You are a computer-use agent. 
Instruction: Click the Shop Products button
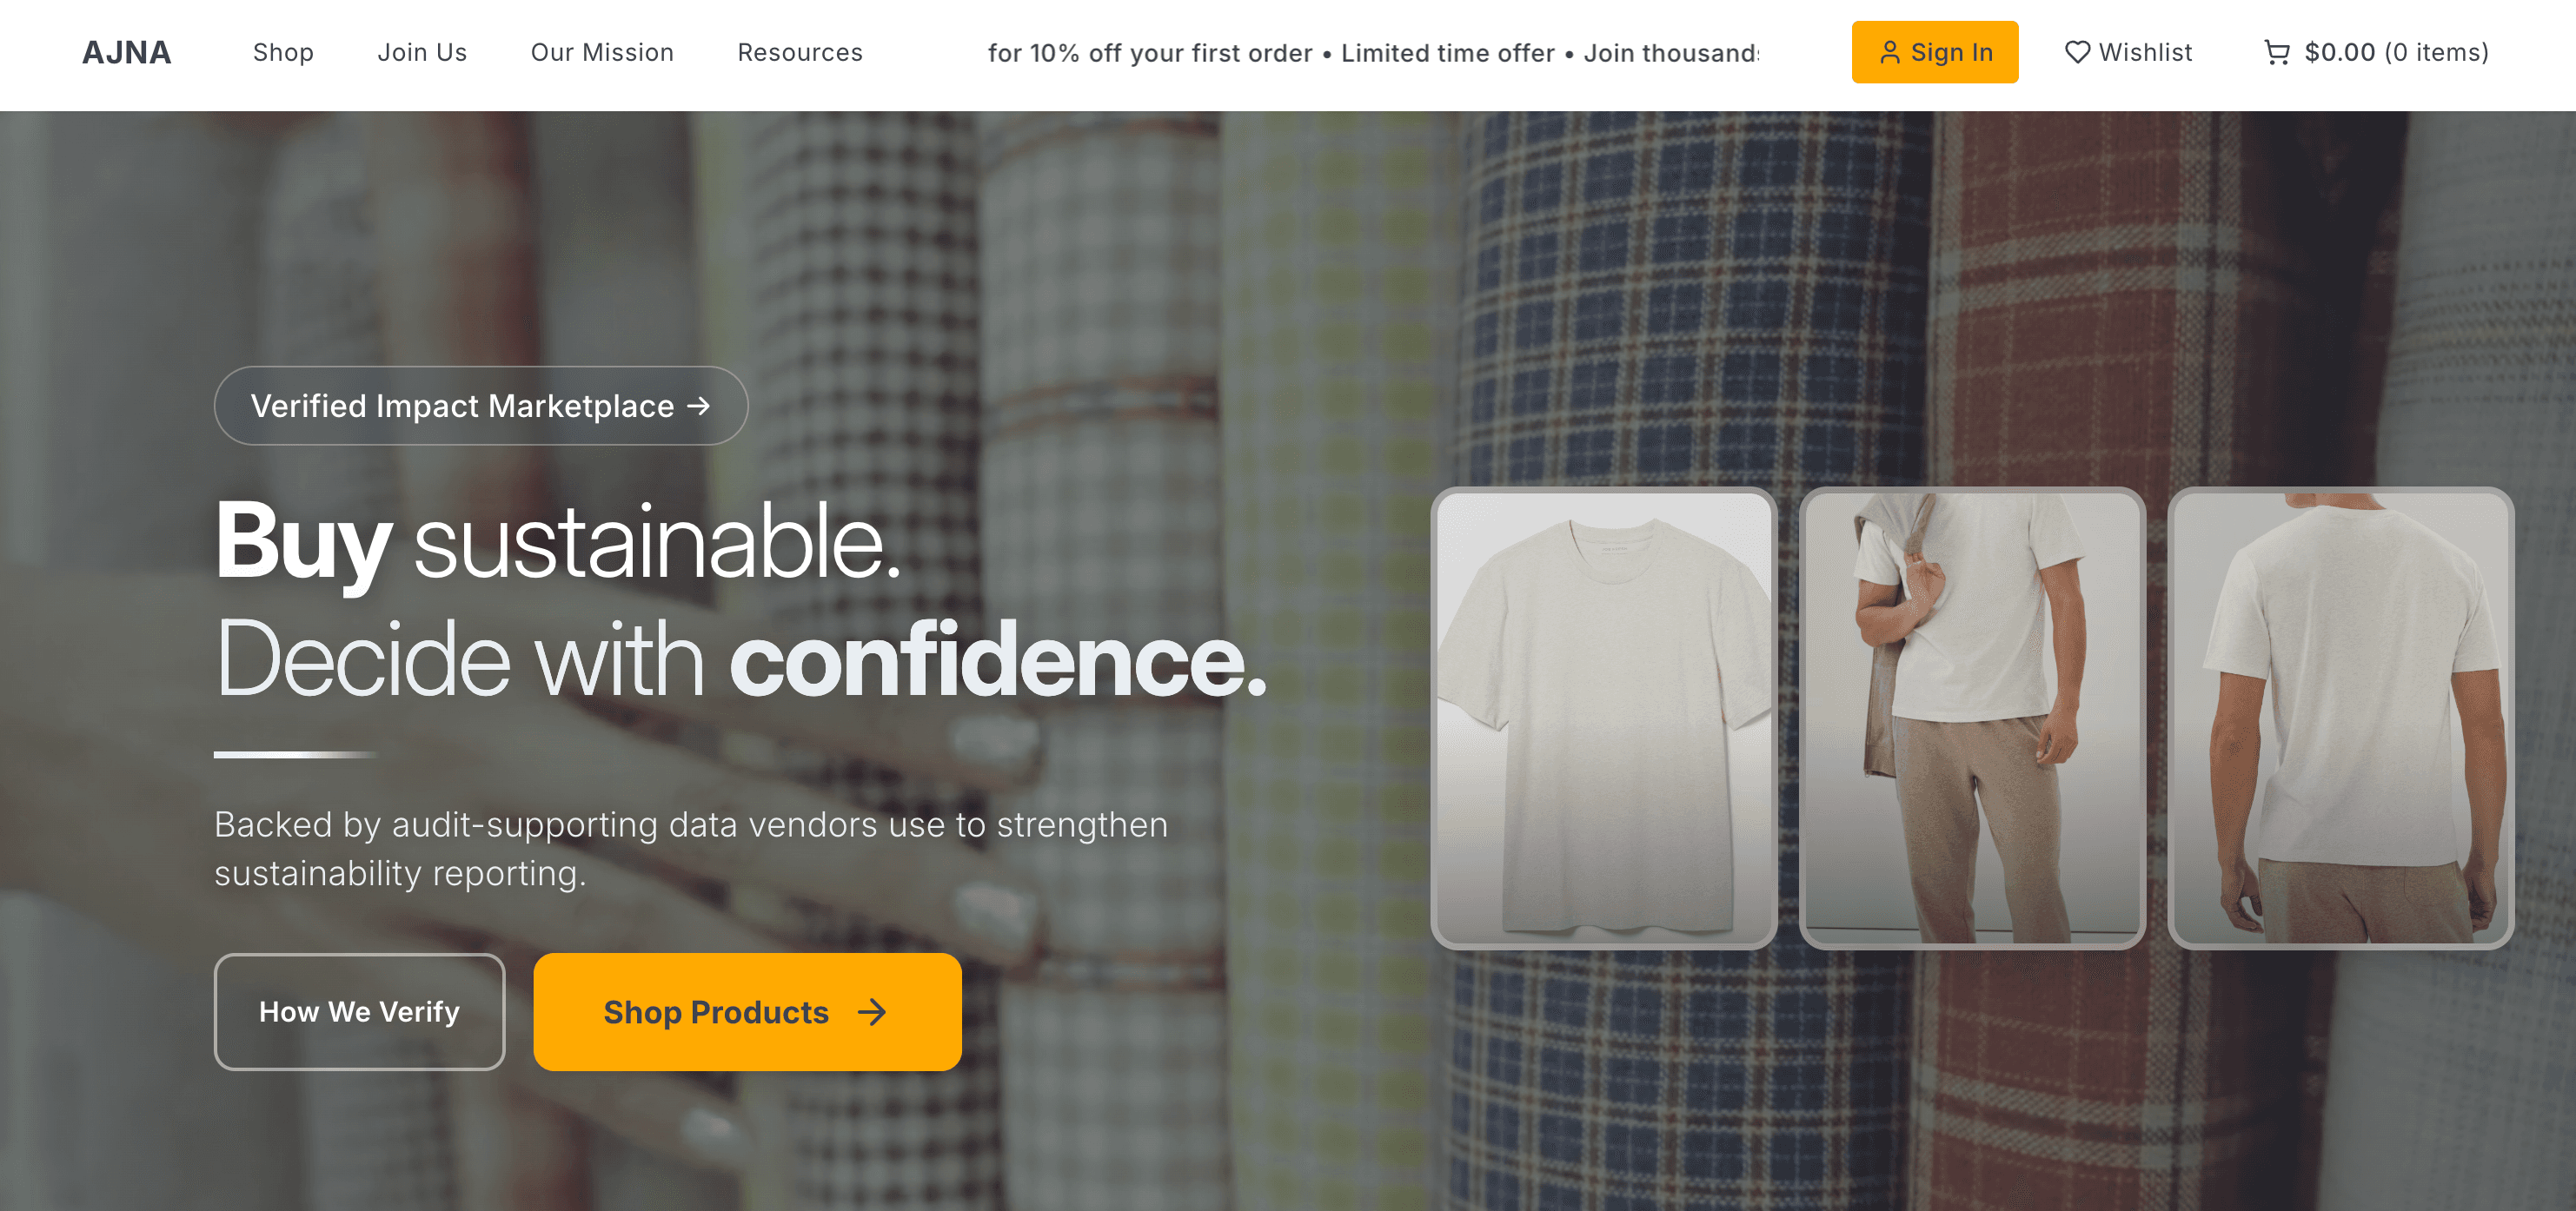pyautogui.click(x=747, y=1012)
